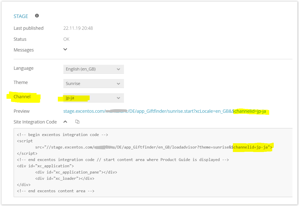Click the end excentos integration code comment line
The height and width of the screenshot is (206, 299).
coord(123,159)
